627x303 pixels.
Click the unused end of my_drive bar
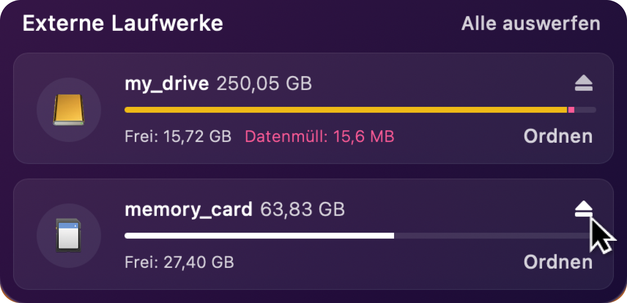(x=585, y=110)
